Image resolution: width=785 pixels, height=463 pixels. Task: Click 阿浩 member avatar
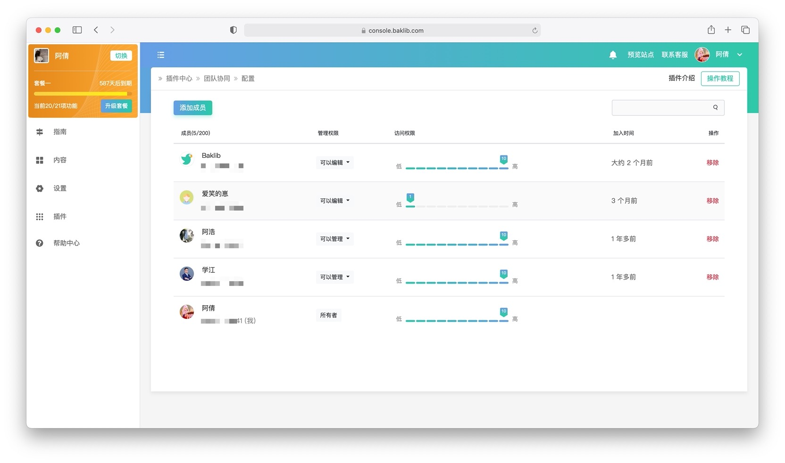187,236
